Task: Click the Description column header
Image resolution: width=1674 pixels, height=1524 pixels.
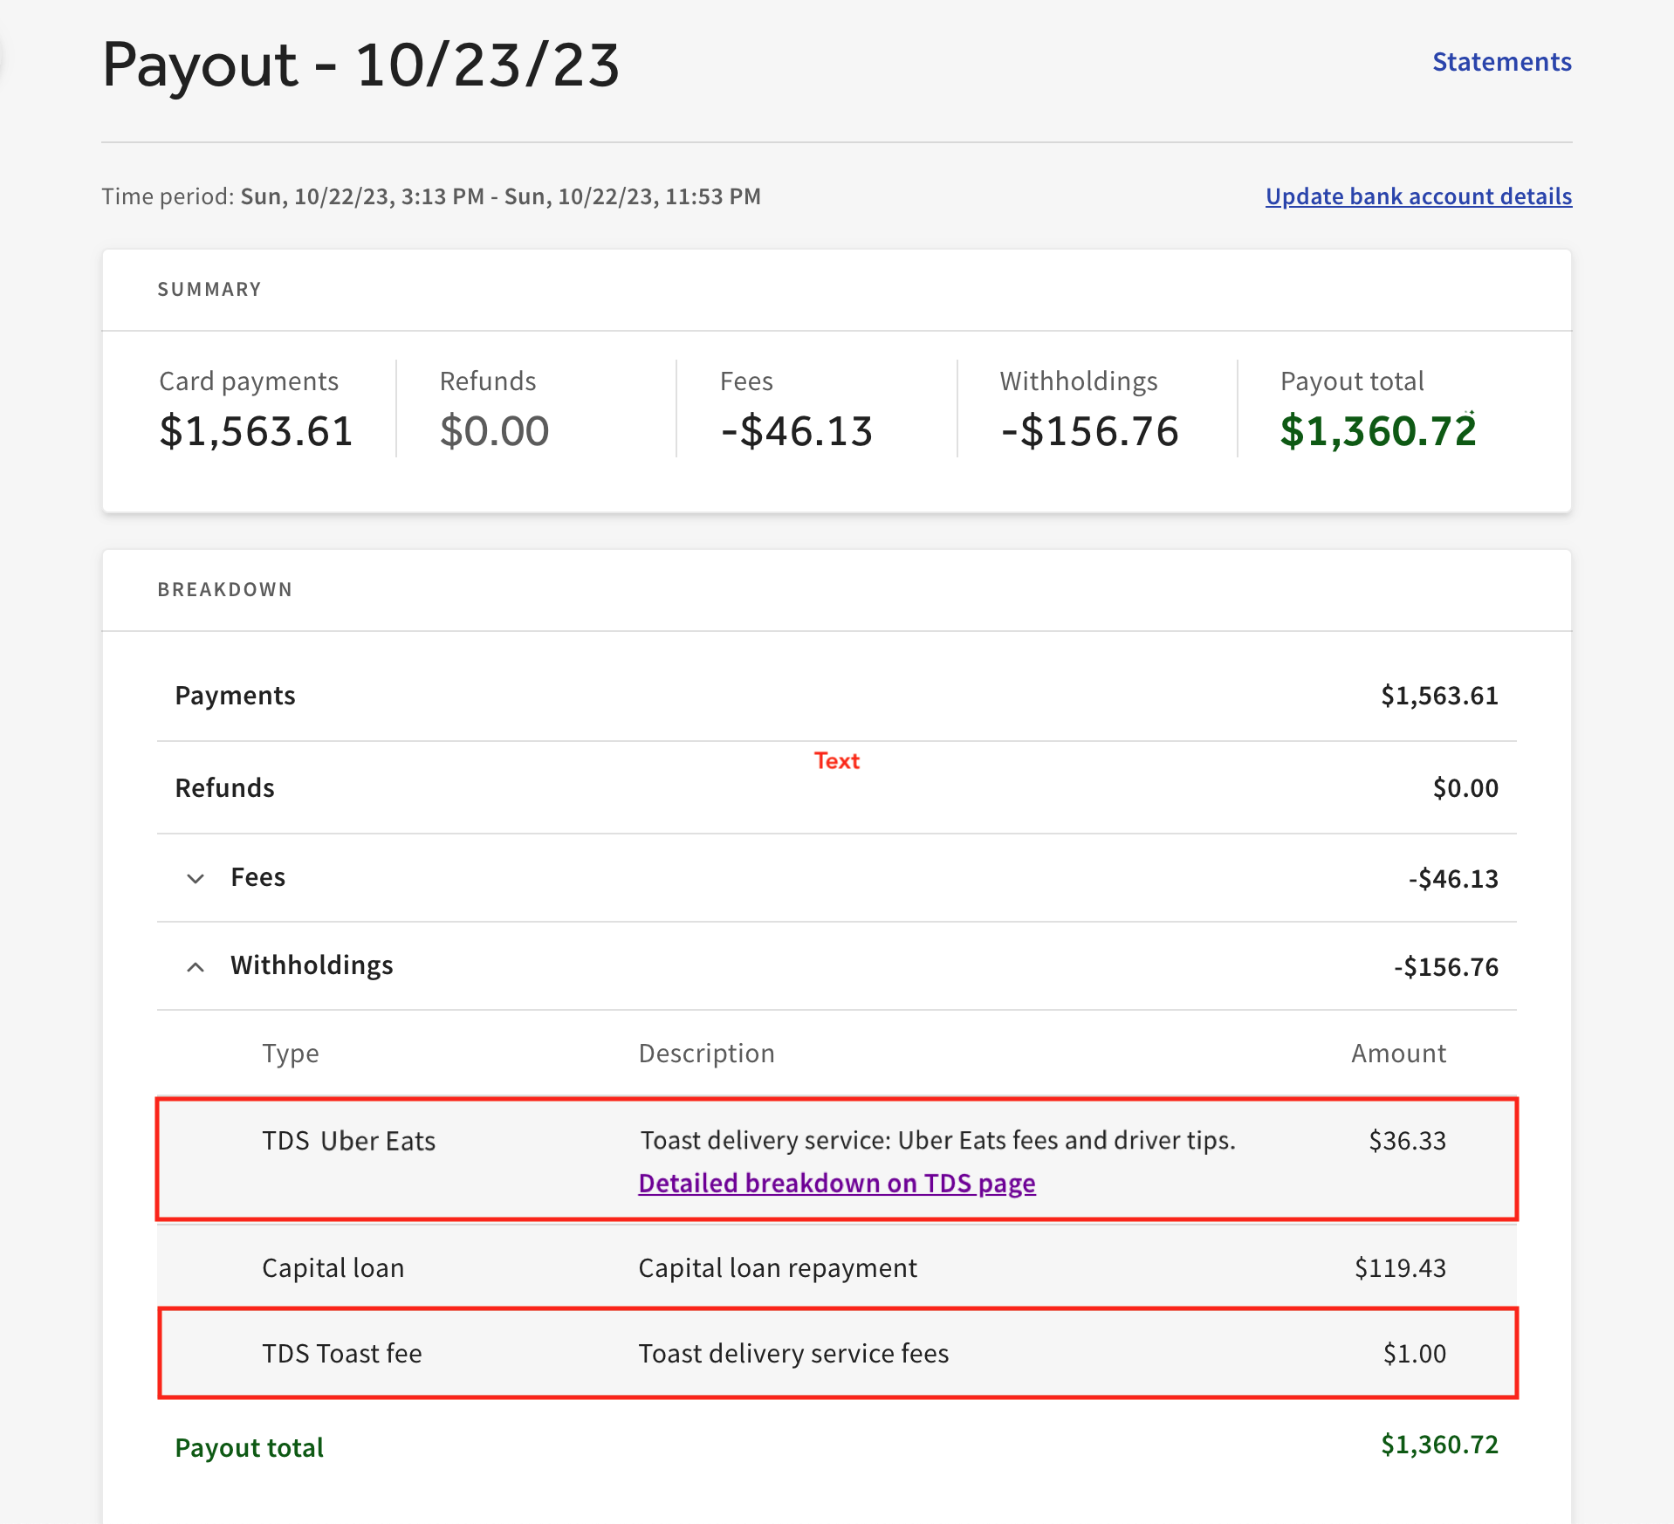Action: point(706,1054)
